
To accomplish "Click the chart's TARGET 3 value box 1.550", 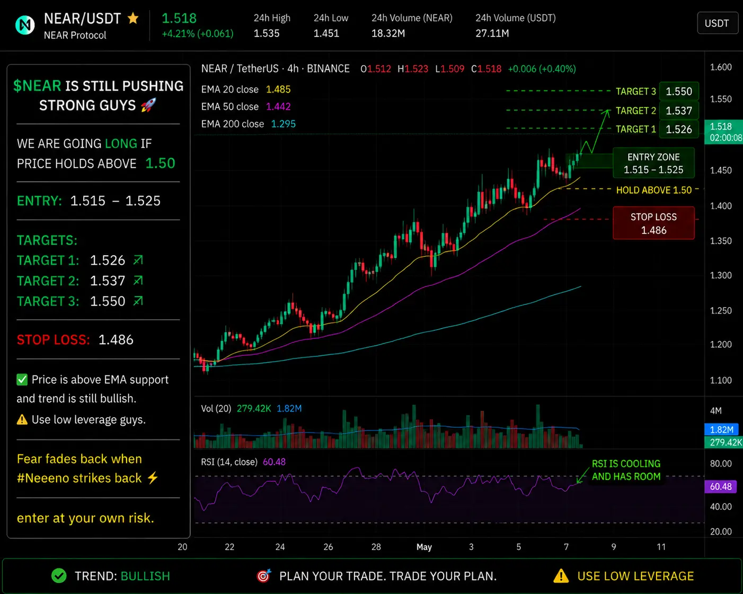I will click(679, 92).
